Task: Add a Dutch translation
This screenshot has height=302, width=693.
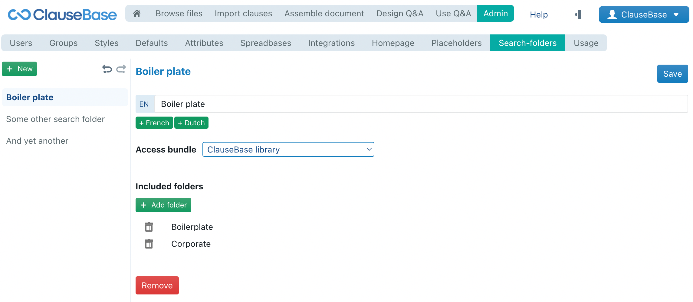Action: [x=191, y=123]
